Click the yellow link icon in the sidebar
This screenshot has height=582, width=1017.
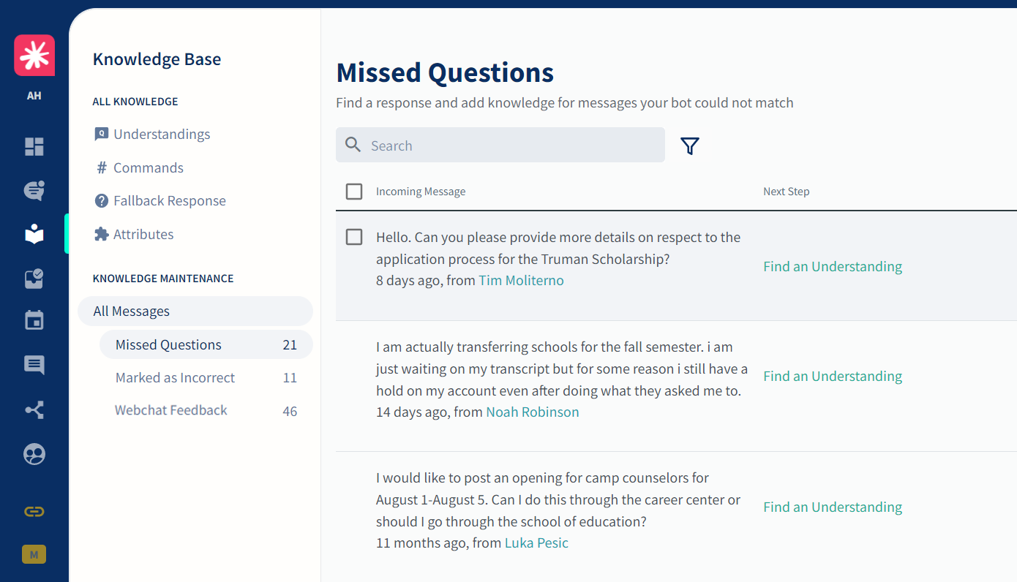coord(34,511)
